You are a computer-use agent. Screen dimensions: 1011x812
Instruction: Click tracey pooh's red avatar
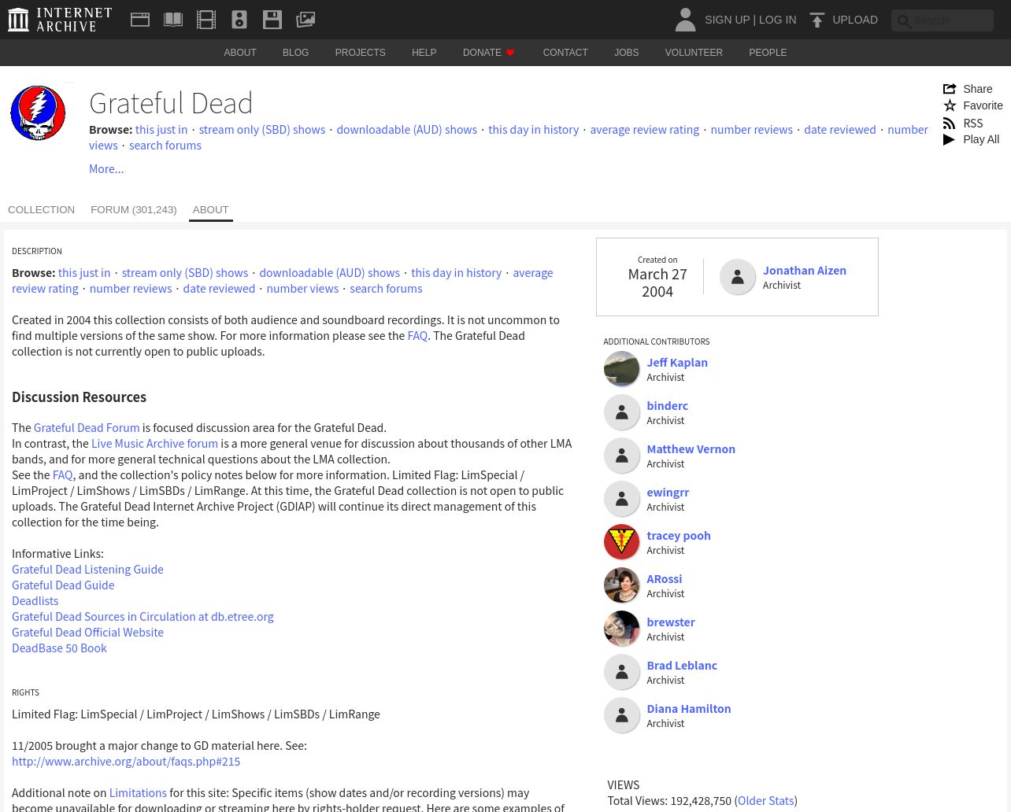[621, 541]
